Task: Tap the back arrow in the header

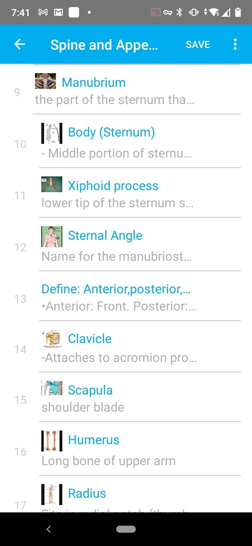Action: 20,44
